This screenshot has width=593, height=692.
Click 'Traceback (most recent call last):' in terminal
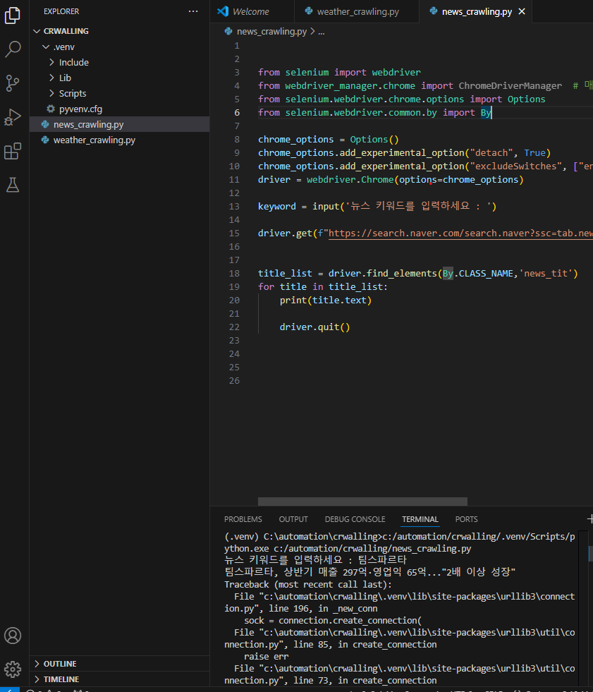(x=308, y=584)
